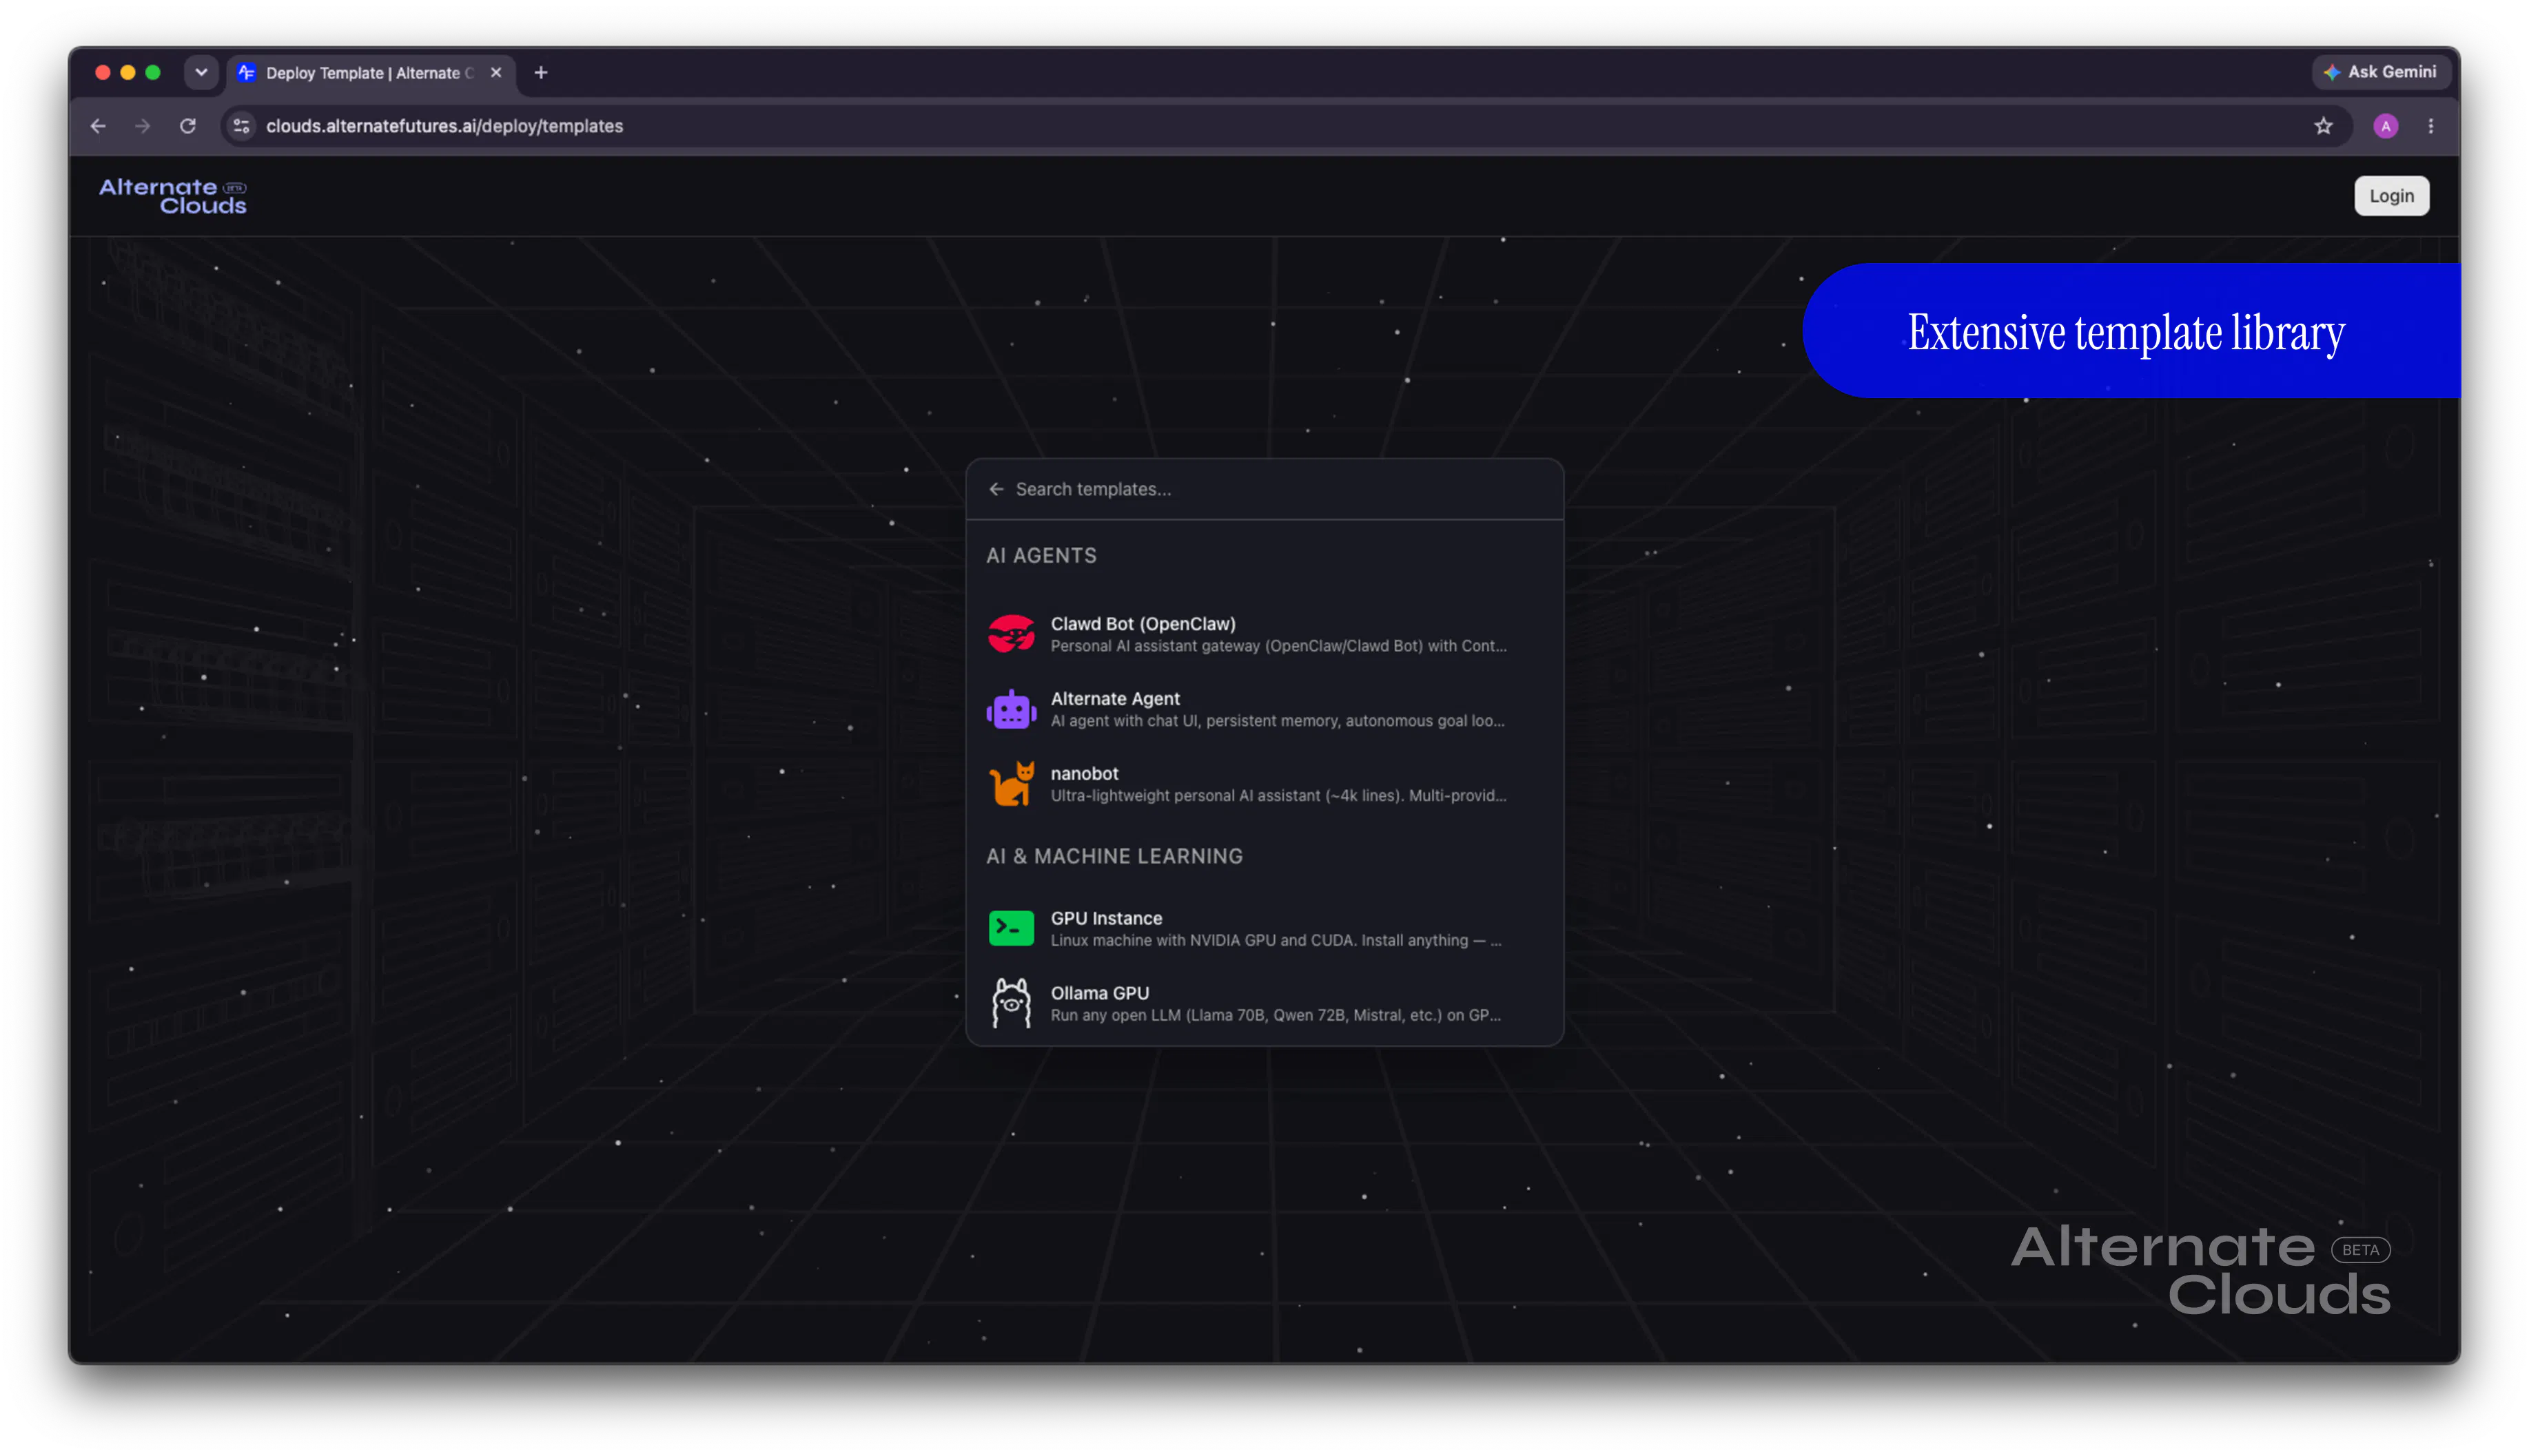Click the AI AGENTS section heading

[x=1041, y=556]
